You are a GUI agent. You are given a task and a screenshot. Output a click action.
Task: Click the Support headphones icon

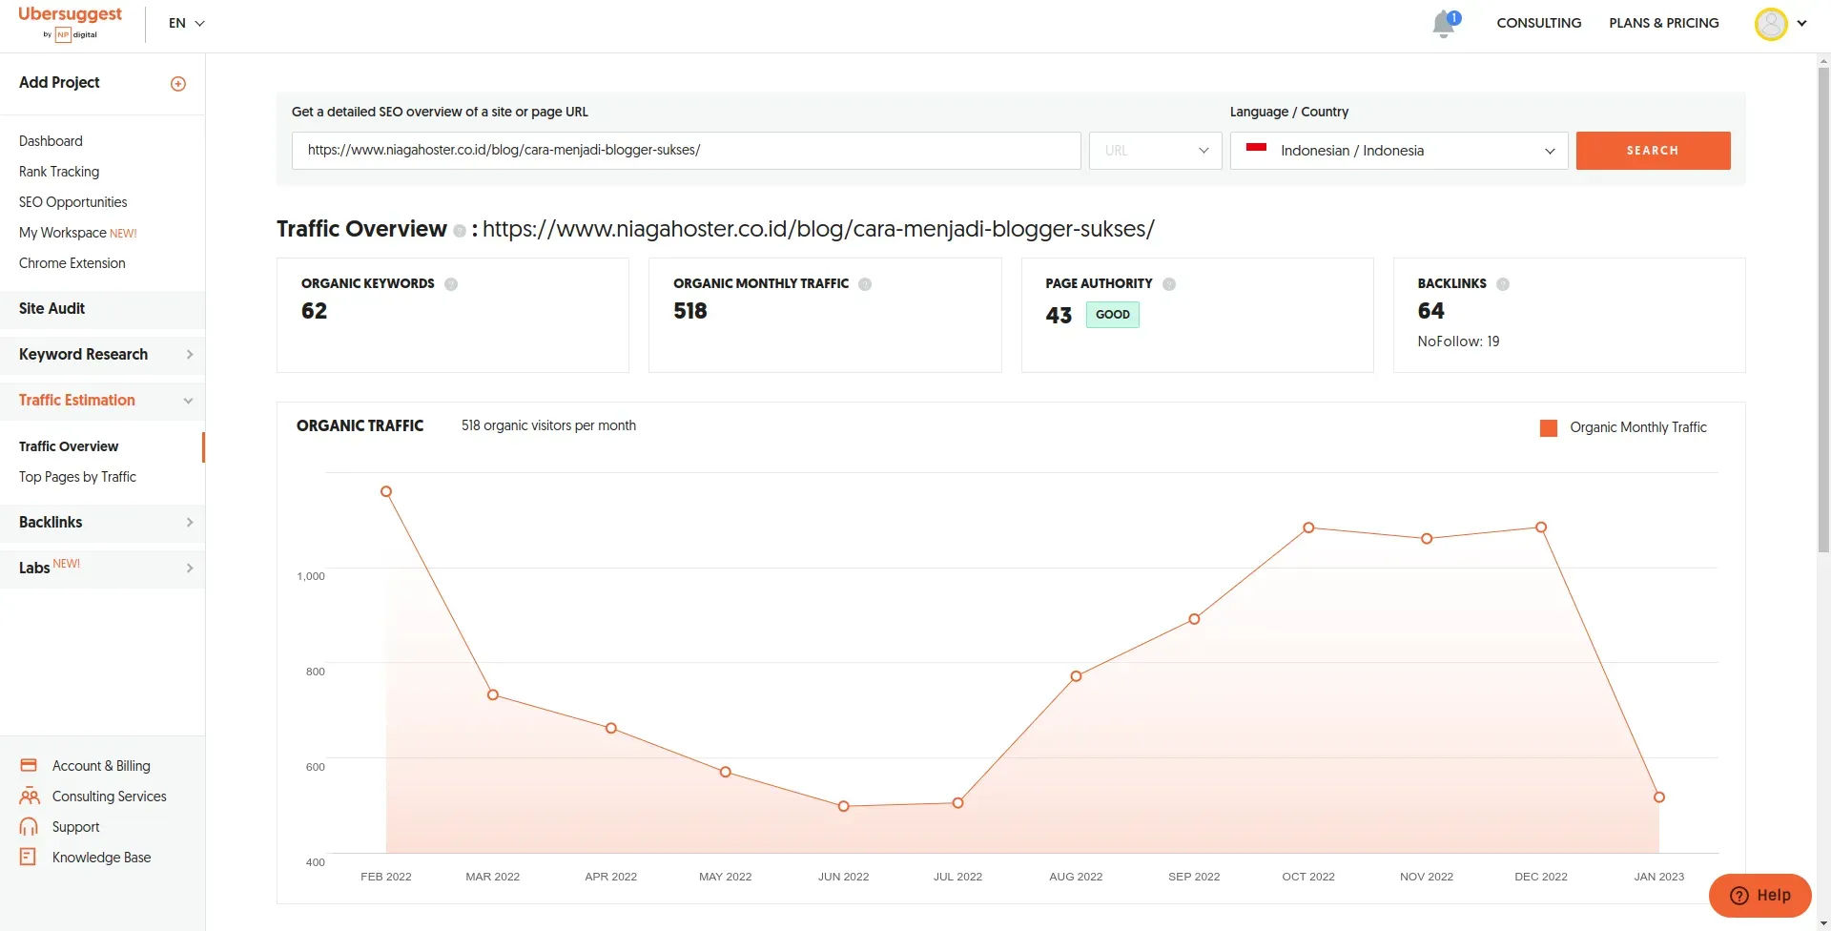29,826
